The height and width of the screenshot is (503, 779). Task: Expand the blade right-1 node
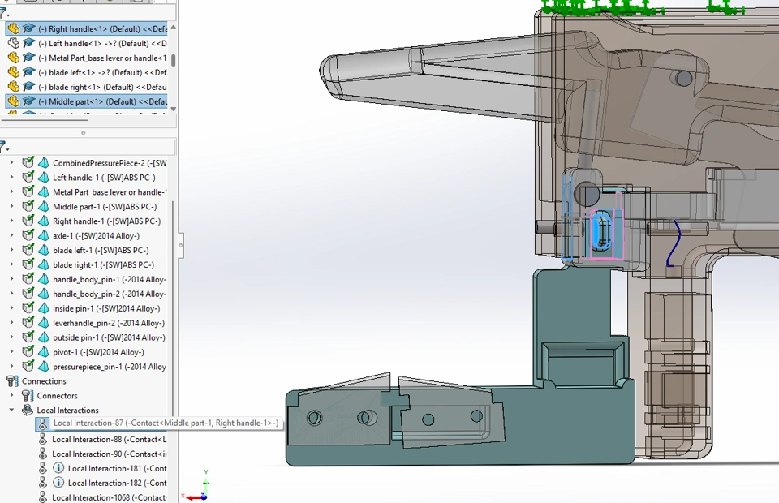pos(12,264)
